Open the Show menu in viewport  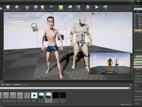(24, 14)
